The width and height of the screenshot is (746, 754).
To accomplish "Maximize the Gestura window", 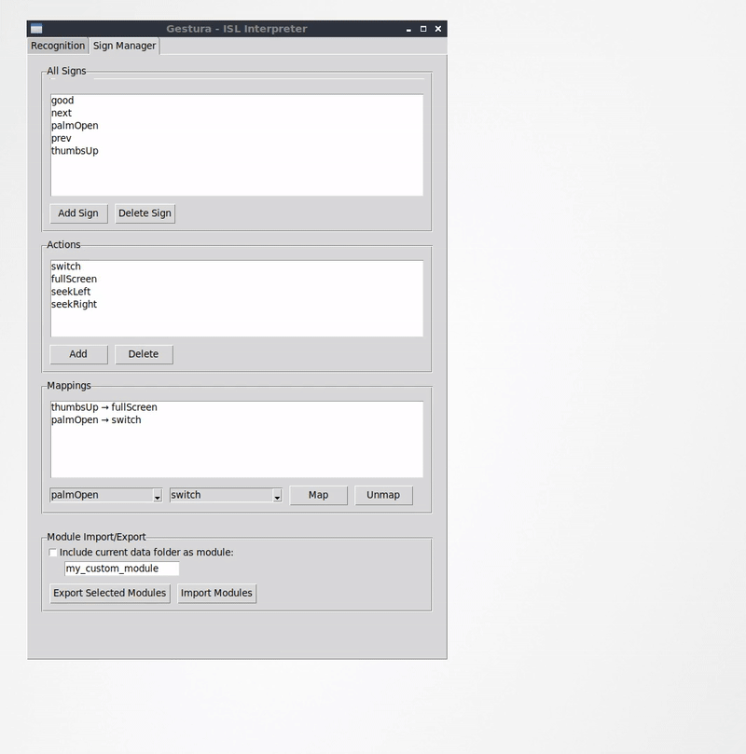I will point(423,29).
